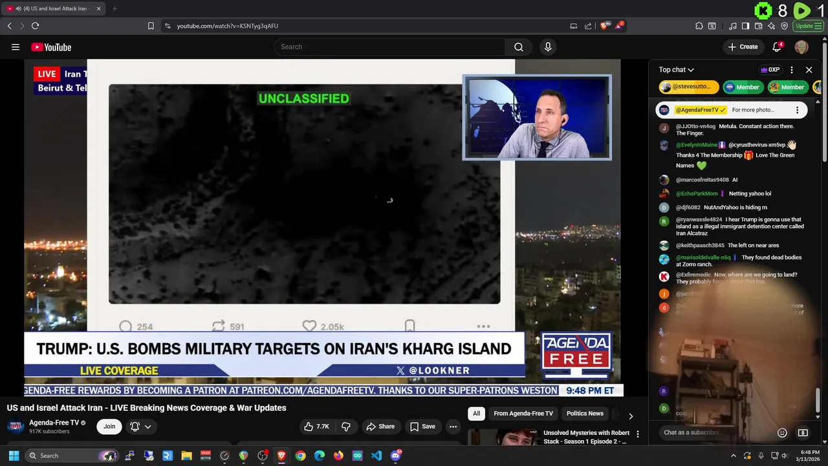
Task: Open more actions ellipsis under video
Action: pos(453,427)
